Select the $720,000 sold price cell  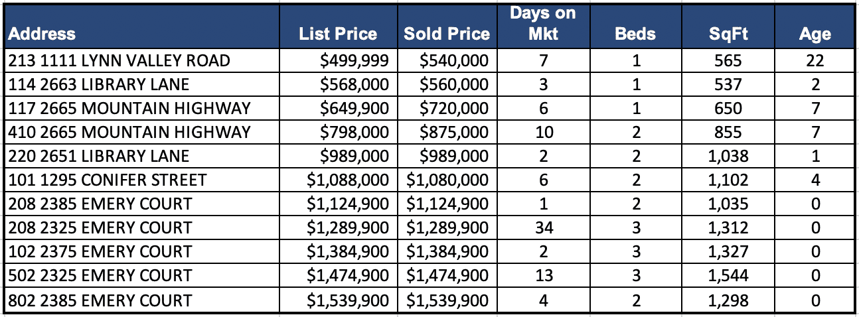click(x=454, y=109)
